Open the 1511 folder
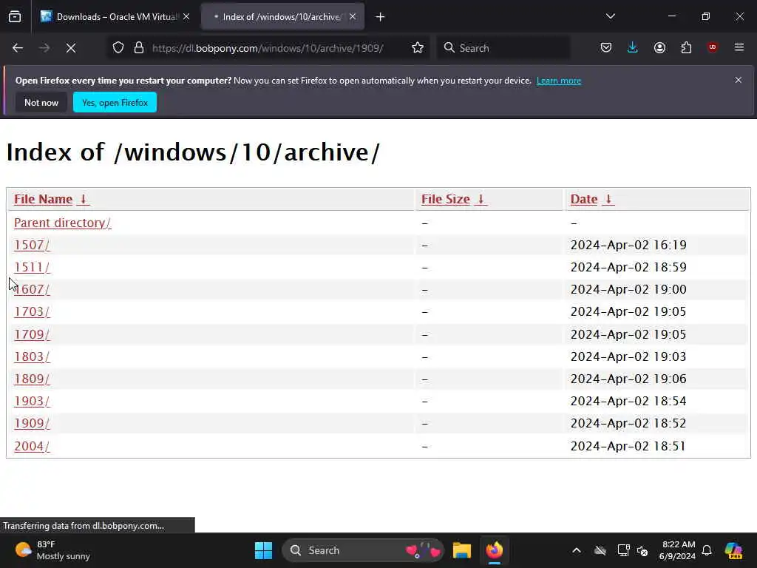This screenshot has height=568, width=757. tap(32, 267)
